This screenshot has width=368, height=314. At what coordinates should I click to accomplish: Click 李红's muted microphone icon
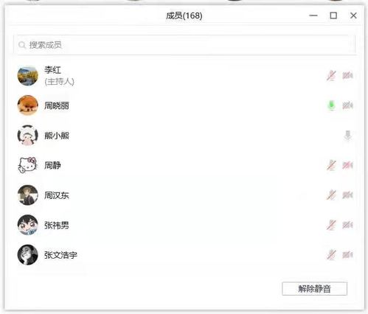(331, 76)
